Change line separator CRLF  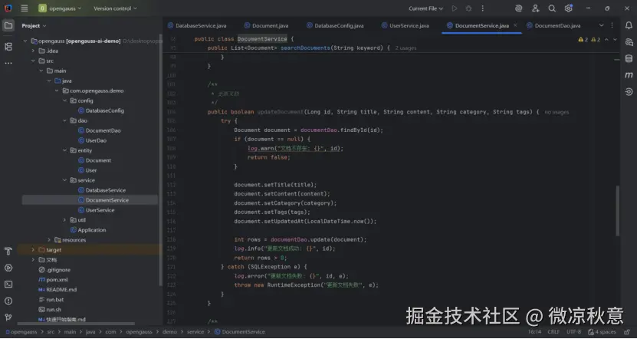[x=553, y=331]
